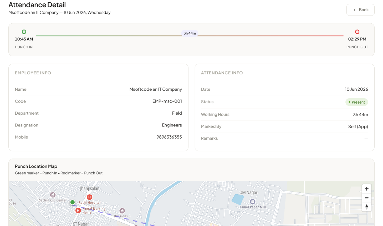Click Working Hours value 3h 44m
Viewport: 383px width, 226px height.
[361, 114]
